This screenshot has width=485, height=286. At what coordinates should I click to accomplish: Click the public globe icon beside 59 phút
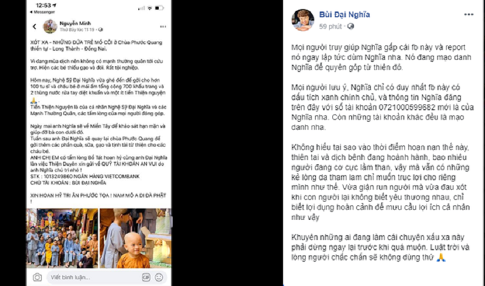(x=350, y=27)
